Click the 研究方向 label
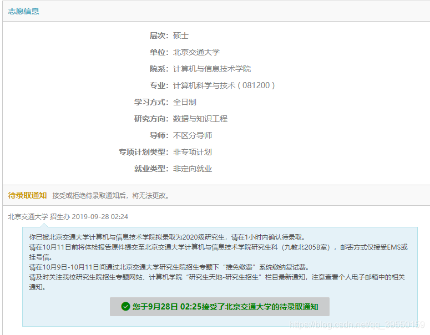This screenshot has width=430, height=335. point(151,119)
